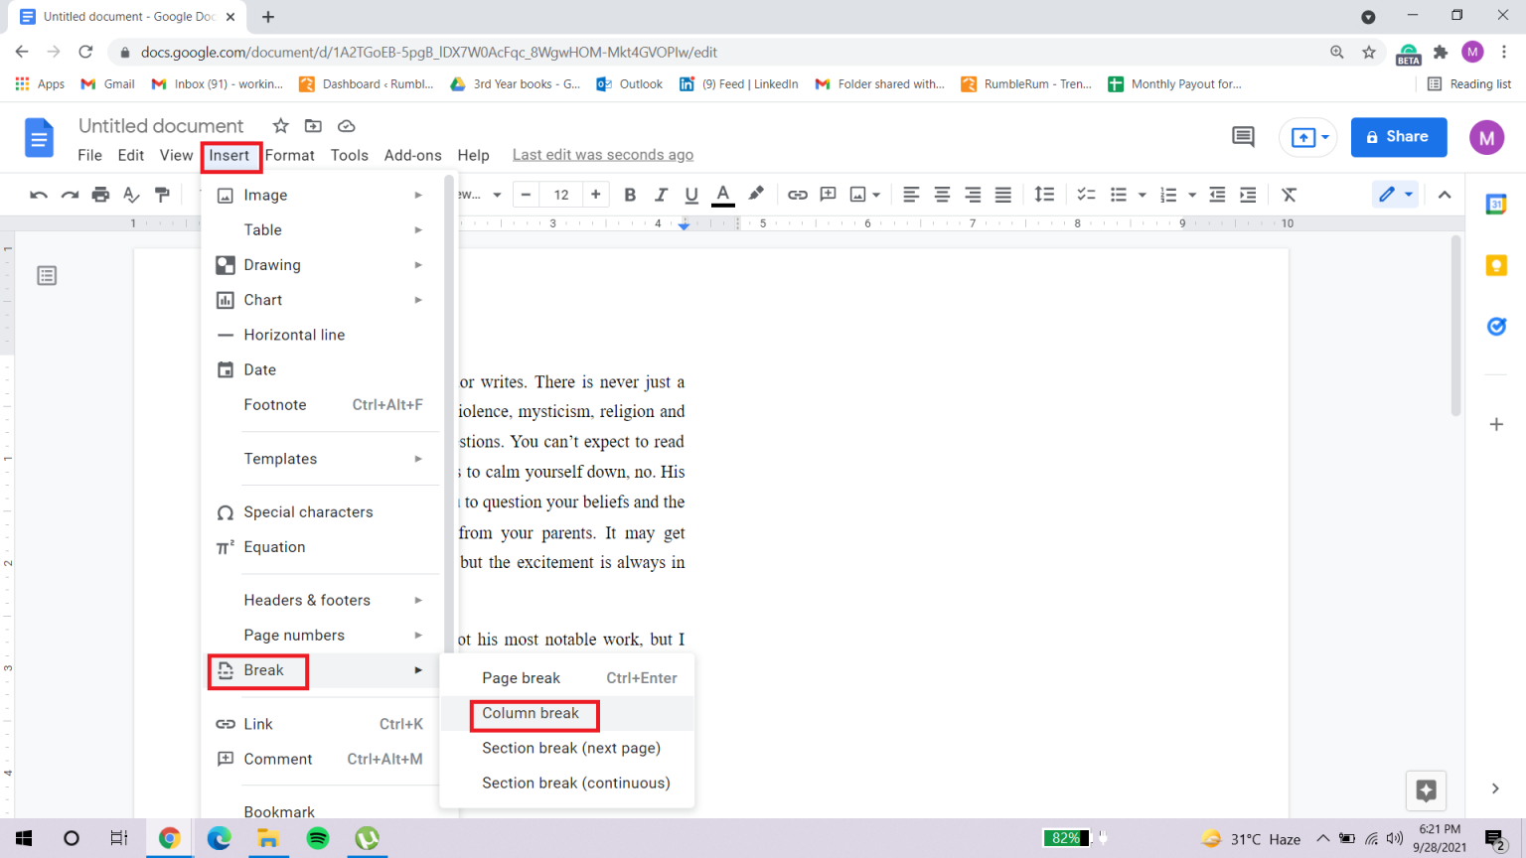
Task: Open the Insert link tool
Action: [797, 194]
